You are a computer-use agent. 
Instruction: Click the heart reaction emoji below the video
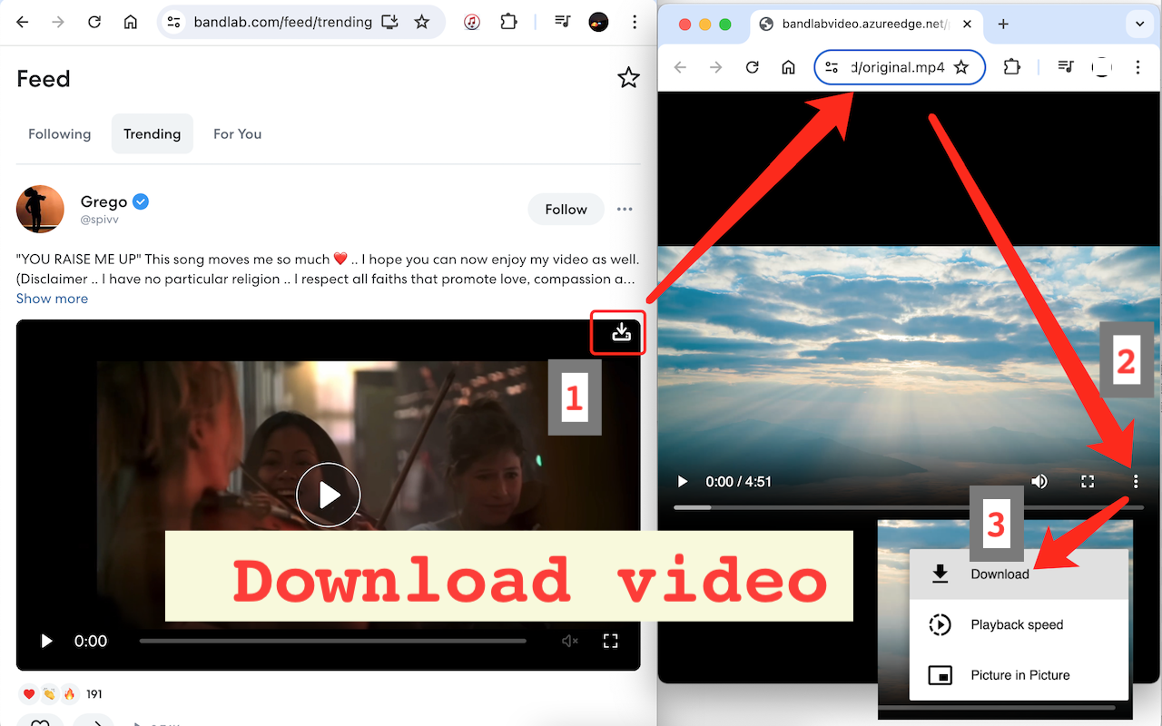tap(27, 693)
